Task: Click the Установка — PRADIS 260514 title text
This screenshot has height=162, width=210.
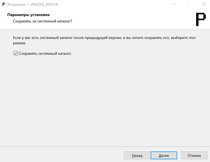Action: pyautogui.click(x=32, y=4)
